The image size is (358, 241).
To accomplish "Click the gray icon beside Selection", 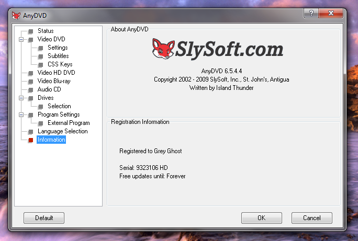I will coord(41,107).
